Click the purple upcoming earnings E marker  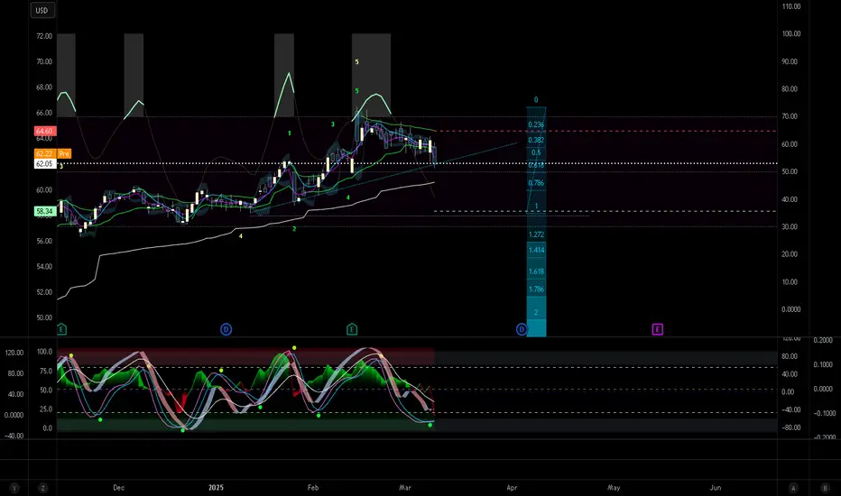point(658,329)
